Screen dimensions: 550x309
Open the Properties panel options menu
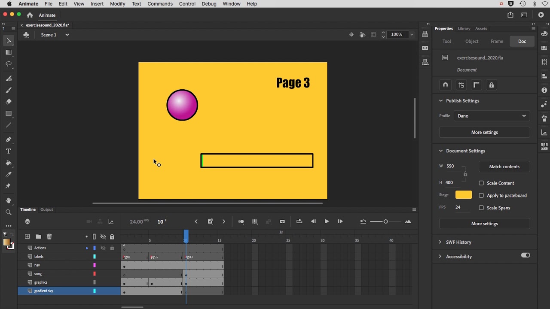click(x=533, y=29)
